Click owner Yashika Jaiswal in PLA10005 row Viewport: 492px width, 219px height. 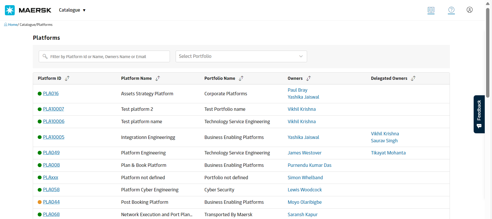(303, 137)
